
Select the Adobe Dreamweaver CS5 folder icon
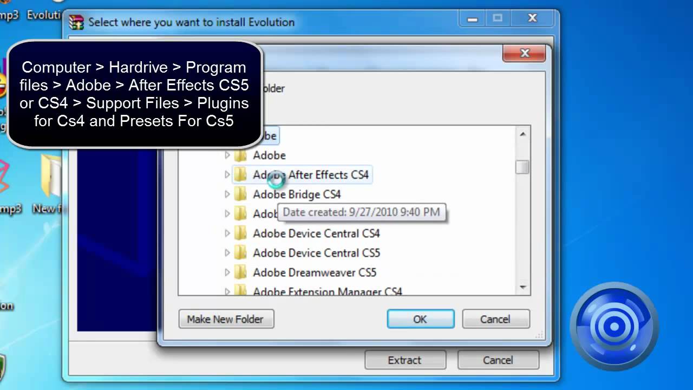[240, 272]
